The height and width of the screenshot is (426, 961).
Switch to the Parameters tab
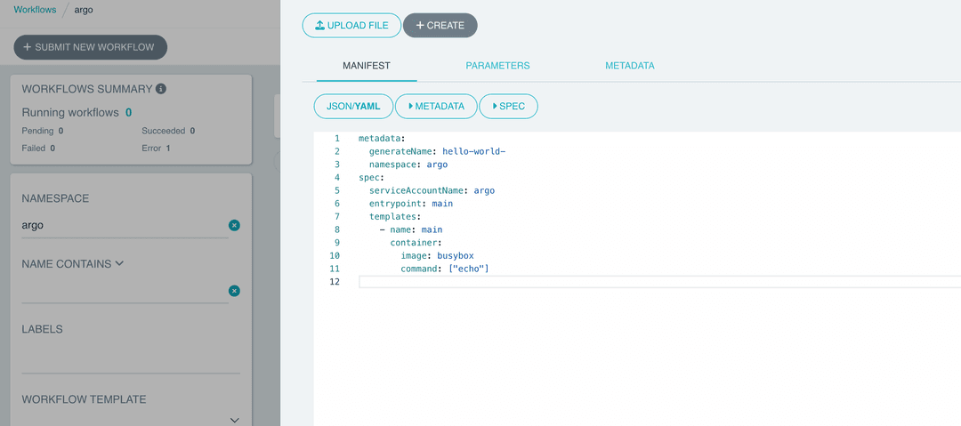(497, 66)
